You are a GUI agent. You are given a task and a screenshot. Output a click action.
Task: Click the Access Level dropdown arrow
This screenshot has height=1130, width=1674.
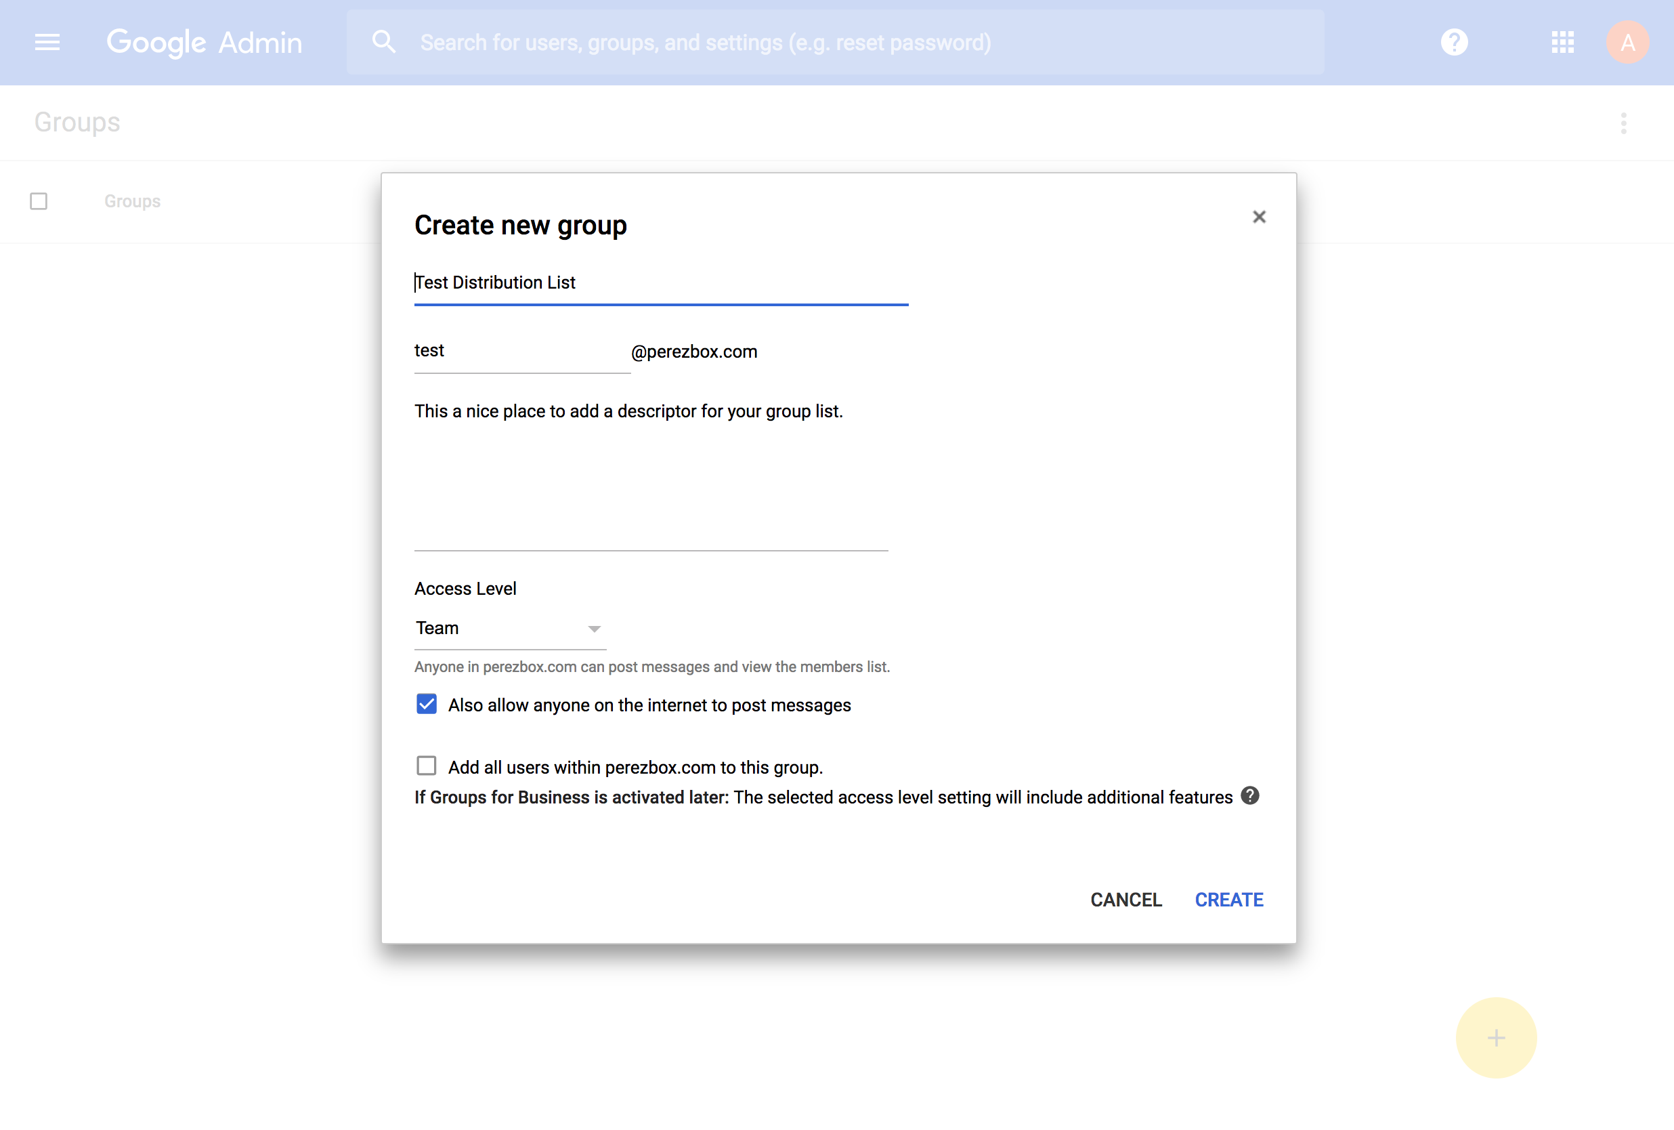(593, 629)
